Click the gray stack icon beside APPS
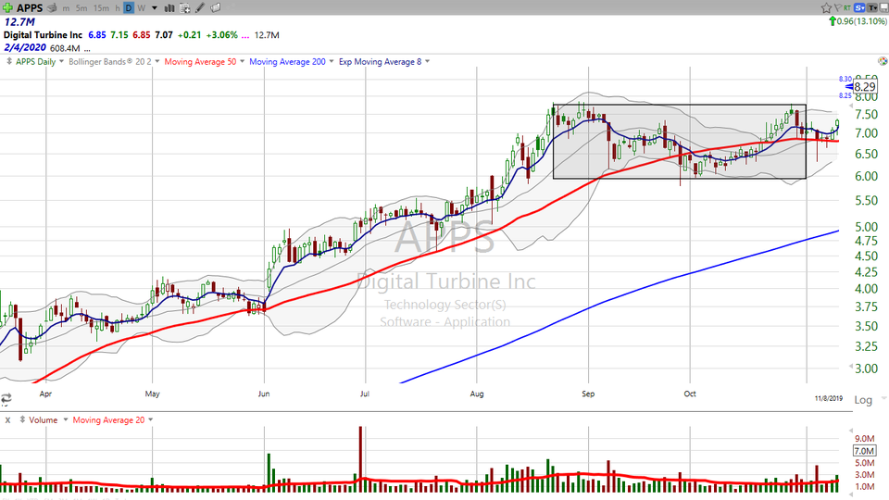The height and width of the screenshot is (500, 889). 52,8
